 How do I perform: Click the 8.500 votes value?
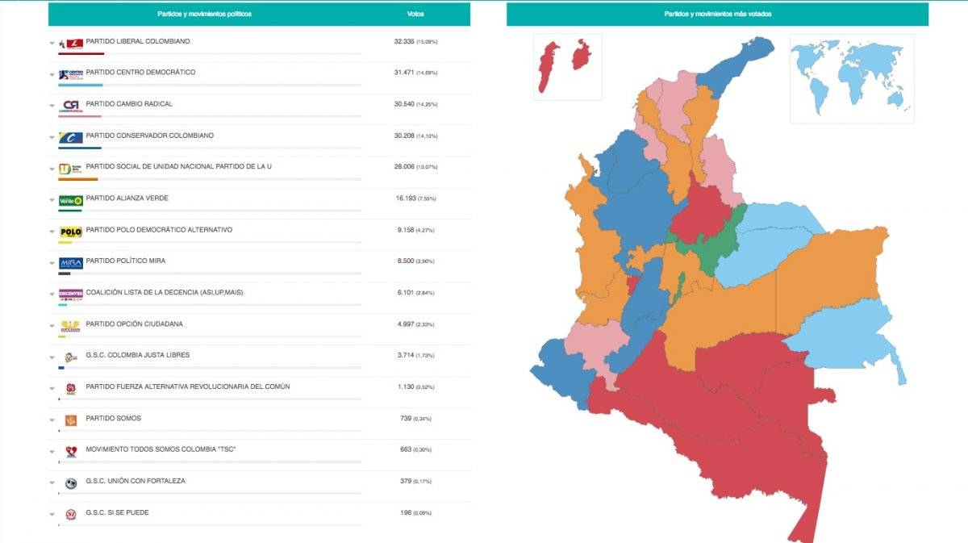(406, 261)
